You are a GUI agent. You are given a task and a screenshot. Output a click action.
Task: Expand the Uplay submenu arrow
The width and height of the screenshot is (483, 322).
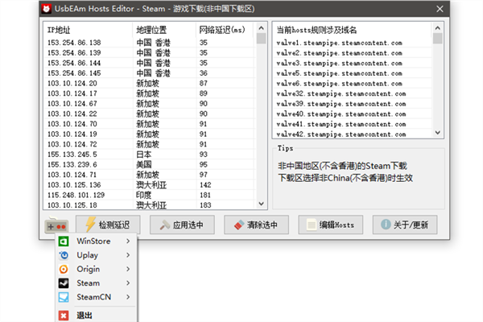click(x=128, y=255)
